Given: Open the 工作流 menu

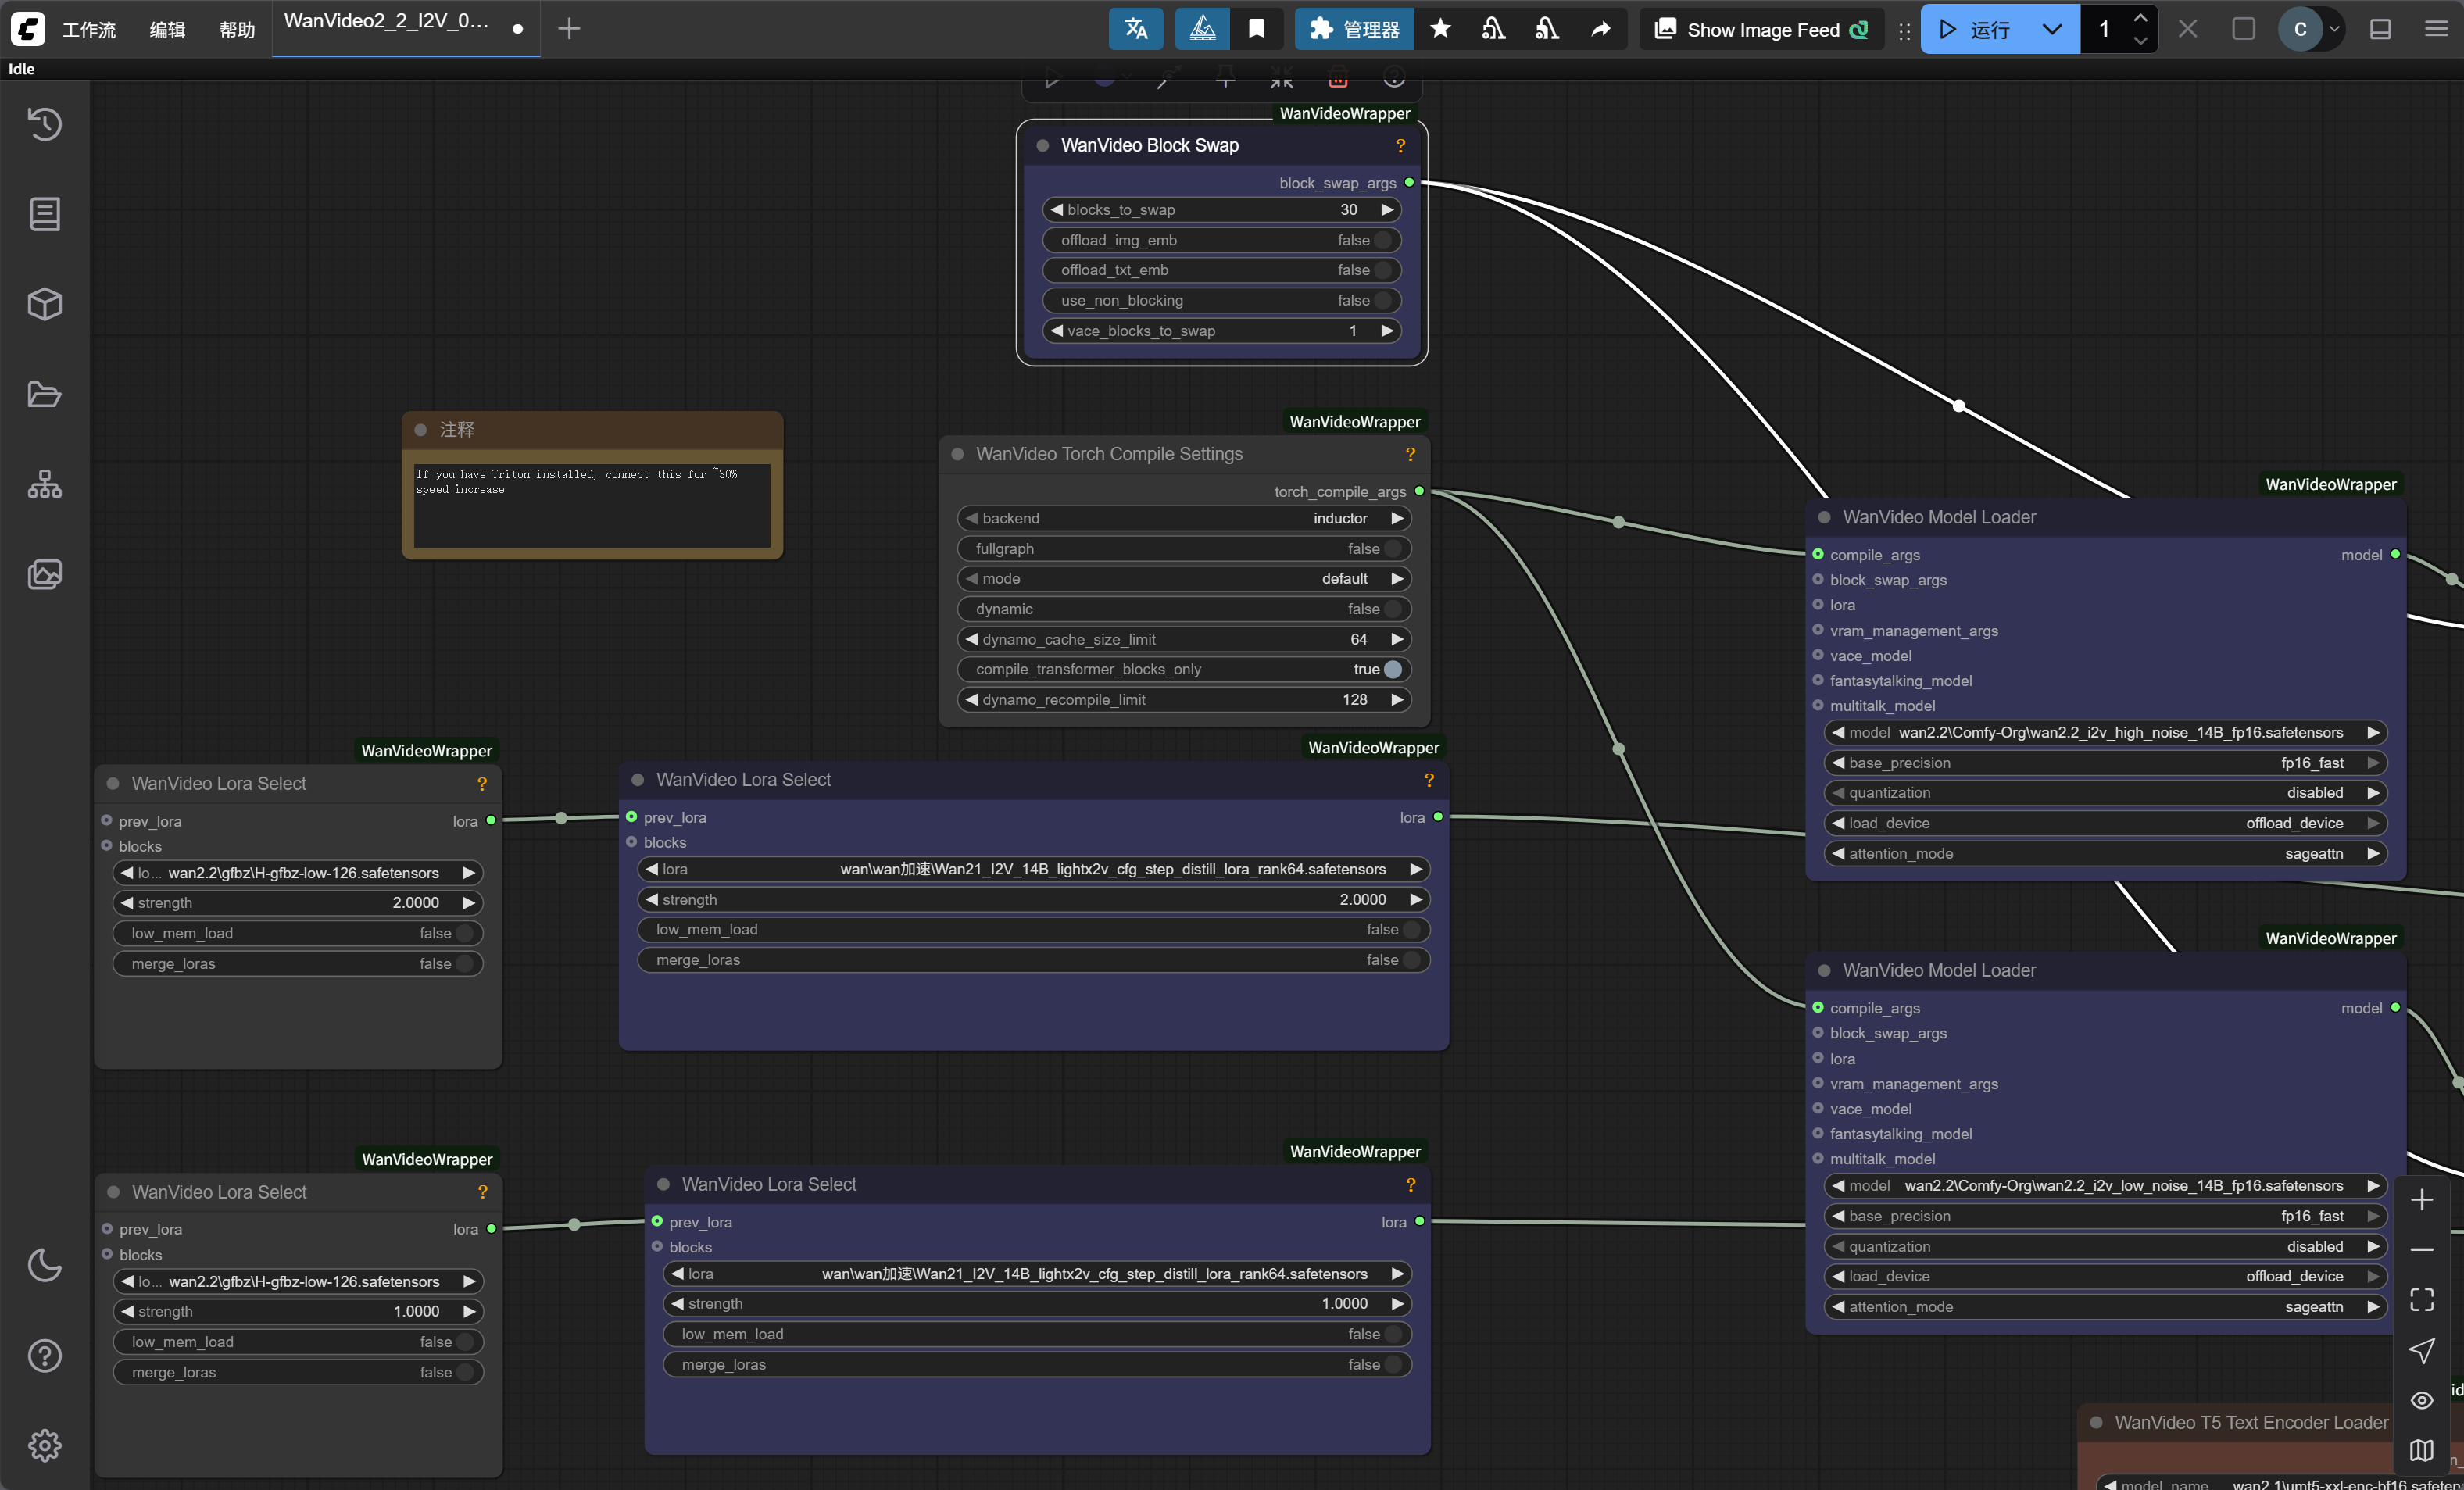Looking at the screenshot, I should (x=89, y=29).
